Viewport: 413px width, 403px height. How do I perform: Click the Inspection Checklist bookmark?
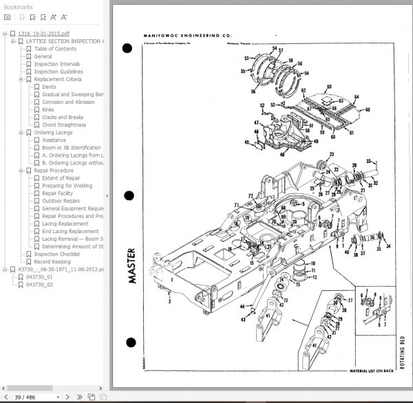point(57,254)
